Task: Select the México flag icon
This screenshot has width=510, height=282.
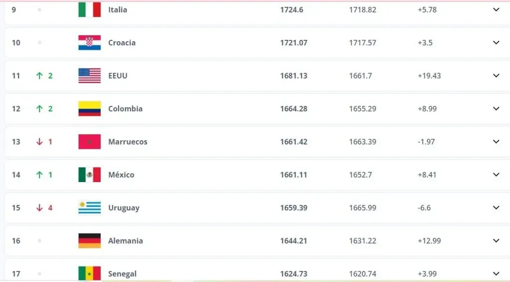Action: click(x=89, y=175)
